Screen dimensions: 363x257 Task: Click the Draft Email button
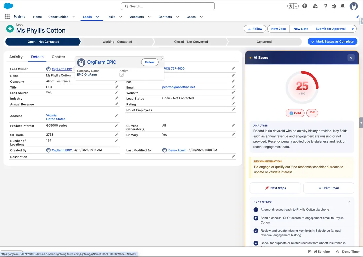click(329, 188)
